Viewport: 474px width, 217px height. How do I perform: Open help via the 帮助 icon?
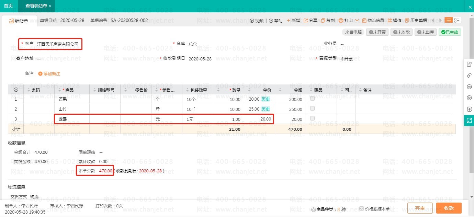[x=271, y=21]
